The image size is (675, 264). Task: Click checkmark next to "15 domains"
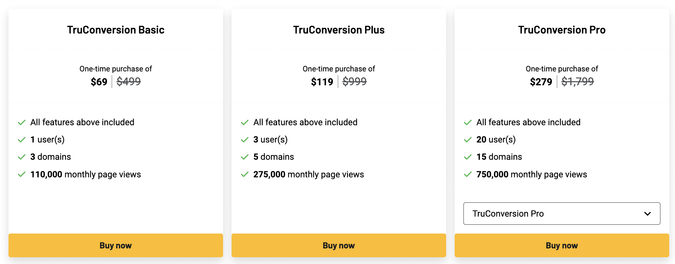[x=468, y=157]
